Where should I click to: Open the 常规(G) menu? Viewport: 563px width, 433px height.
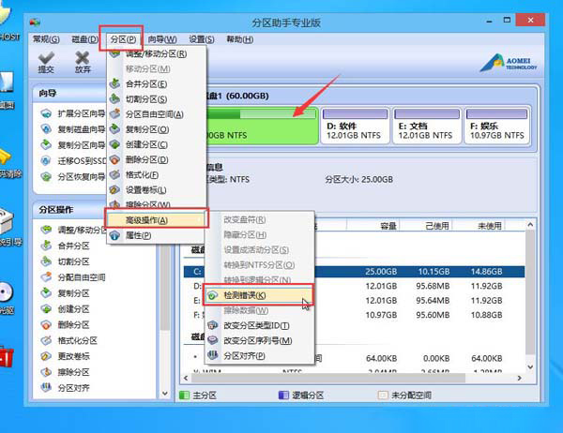click(46, 39)
